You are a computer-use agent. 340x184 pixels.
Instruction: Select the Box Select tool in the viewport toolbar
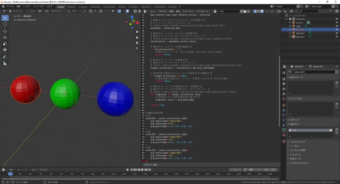pos(5,18)
